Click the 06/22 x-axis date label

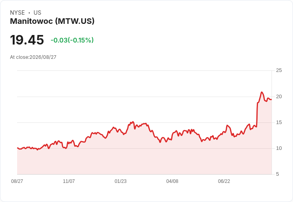(224, 181)
